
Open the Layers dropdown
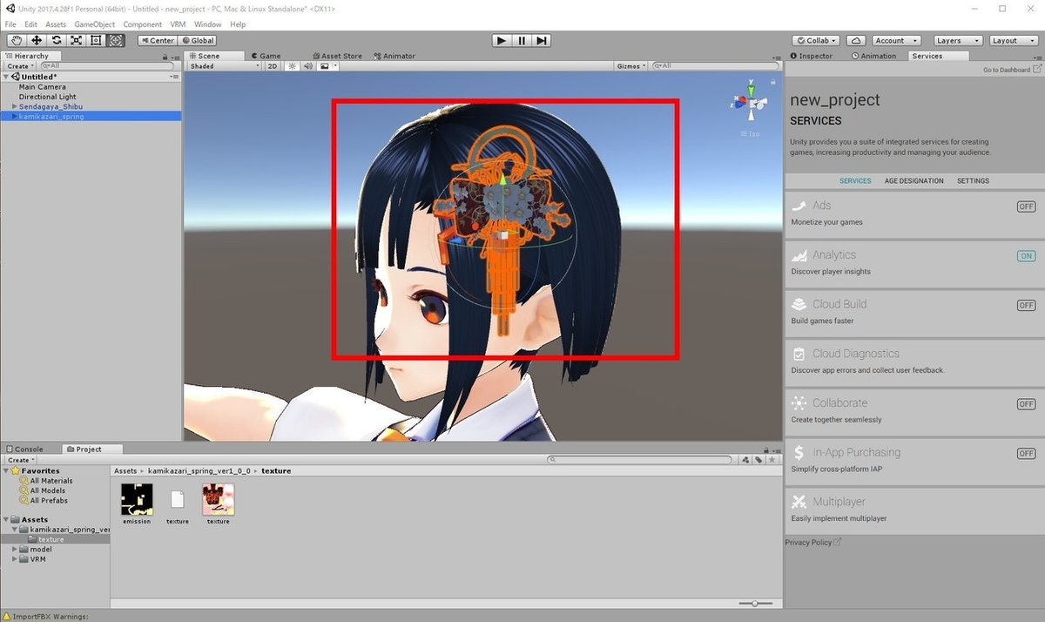(x=958, y=40)
